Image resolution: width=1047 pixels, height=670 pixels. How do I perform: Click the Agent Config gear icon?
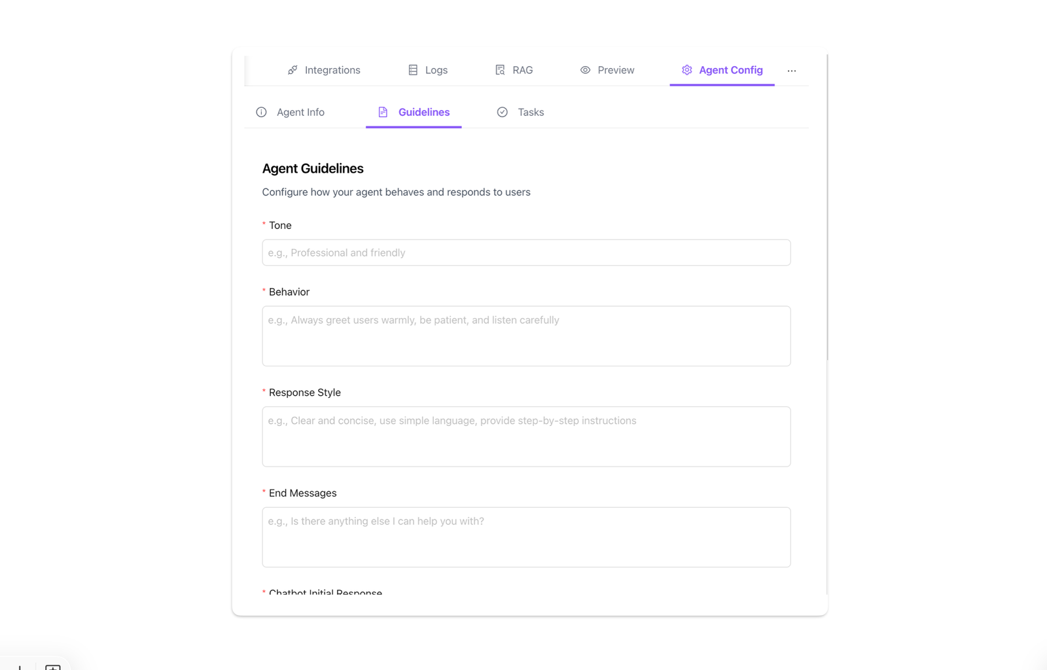pos(686,70)
